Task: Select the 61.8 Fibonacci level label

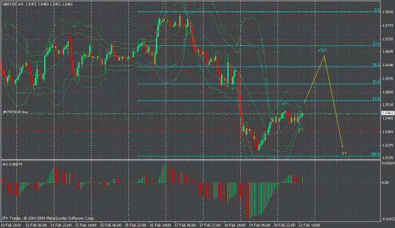Action: tap(376, 99)
